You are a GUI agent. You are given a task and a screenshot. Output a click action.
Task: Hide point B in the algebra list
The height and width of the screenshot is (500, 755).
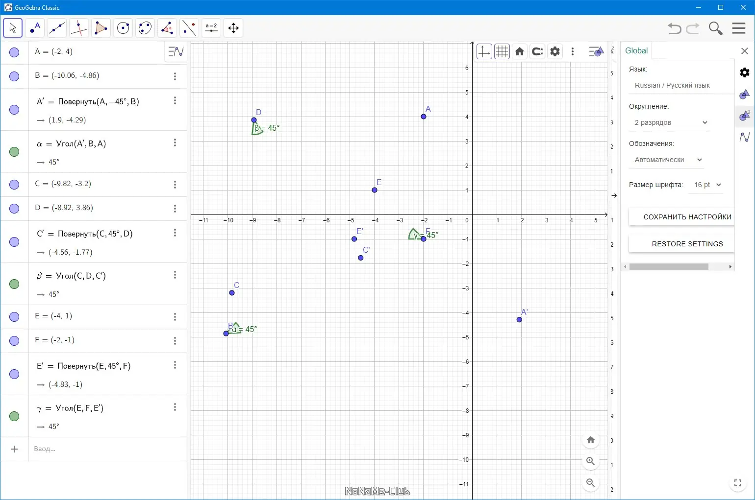pyautogui.click(x=14, y=76)
